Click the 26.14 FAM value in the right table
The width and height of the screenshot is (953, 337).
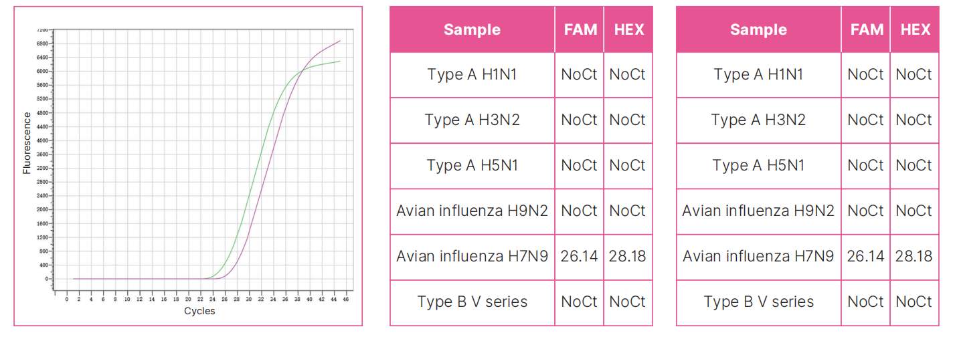865,256
